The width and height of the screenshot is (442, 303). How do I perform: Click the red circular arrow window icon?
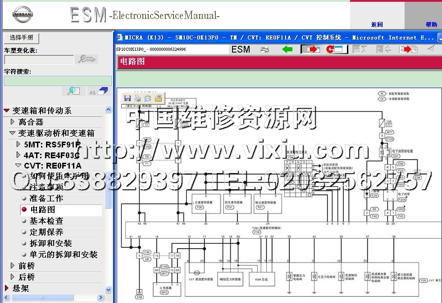(x=334, y=49)
